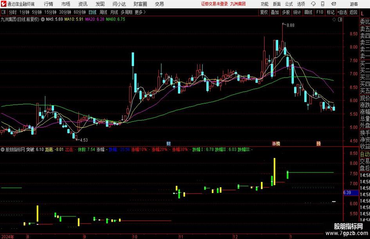Screen dimensions: 370x239
Task: Open the mobile phone icon
Action: (x=323, y=4)
